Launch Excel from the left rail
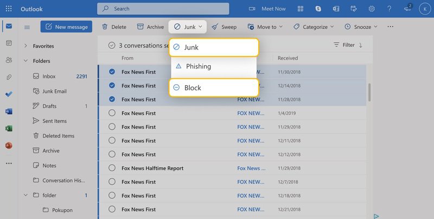 (x=9, y=128)
